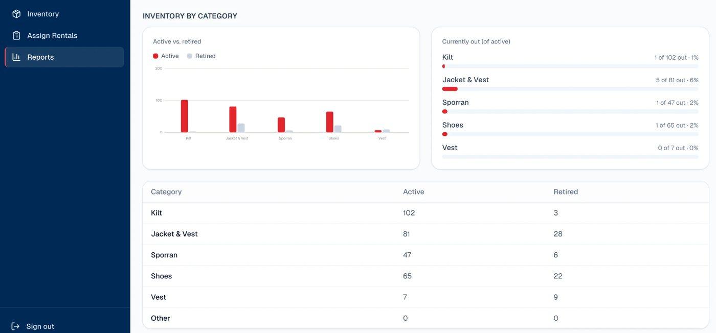Screen dimensions: 716x333
Task: Click the Vest retired value 9
Action: [x=556, y=297]
